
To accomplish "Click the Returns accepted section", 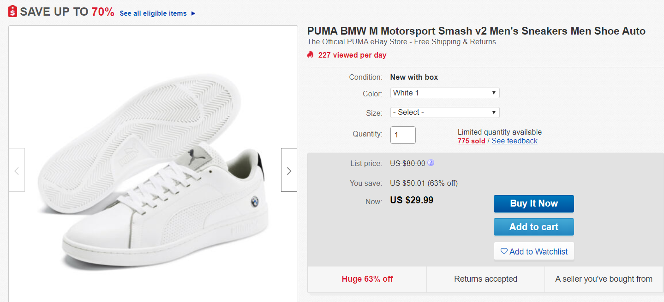I will tap(485, 279).
